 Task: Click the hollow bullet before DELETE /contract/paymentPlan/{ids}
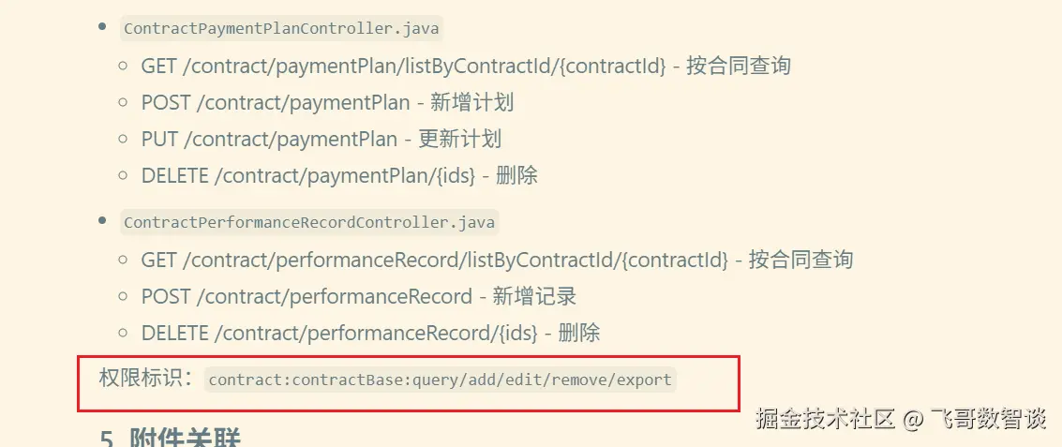coord(123,175)
